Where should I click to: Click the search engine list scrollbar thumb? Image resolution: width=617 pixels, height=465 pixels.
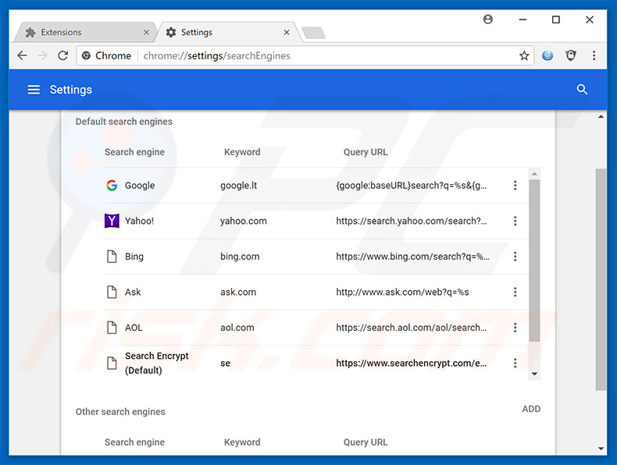click(x=534, y=261)
